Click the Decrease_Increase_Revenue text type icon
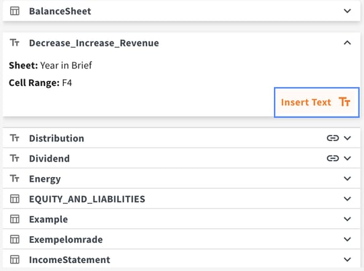 (x=15, y=43)
